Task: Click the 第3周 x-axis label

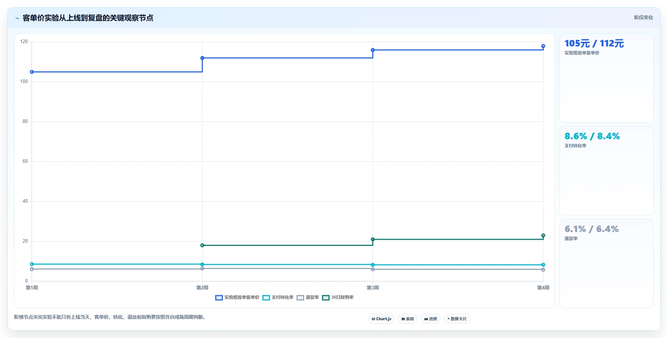Action: (x=373, y=288)
